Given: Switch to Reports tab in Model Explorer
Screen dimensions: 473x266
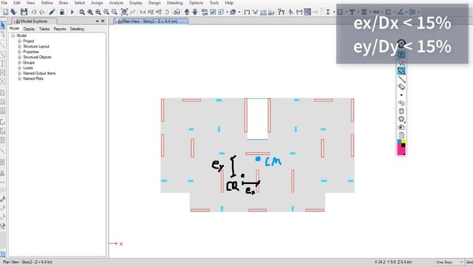Looking at the screenshot, I should pyautogui.click(x=60, y=29).
